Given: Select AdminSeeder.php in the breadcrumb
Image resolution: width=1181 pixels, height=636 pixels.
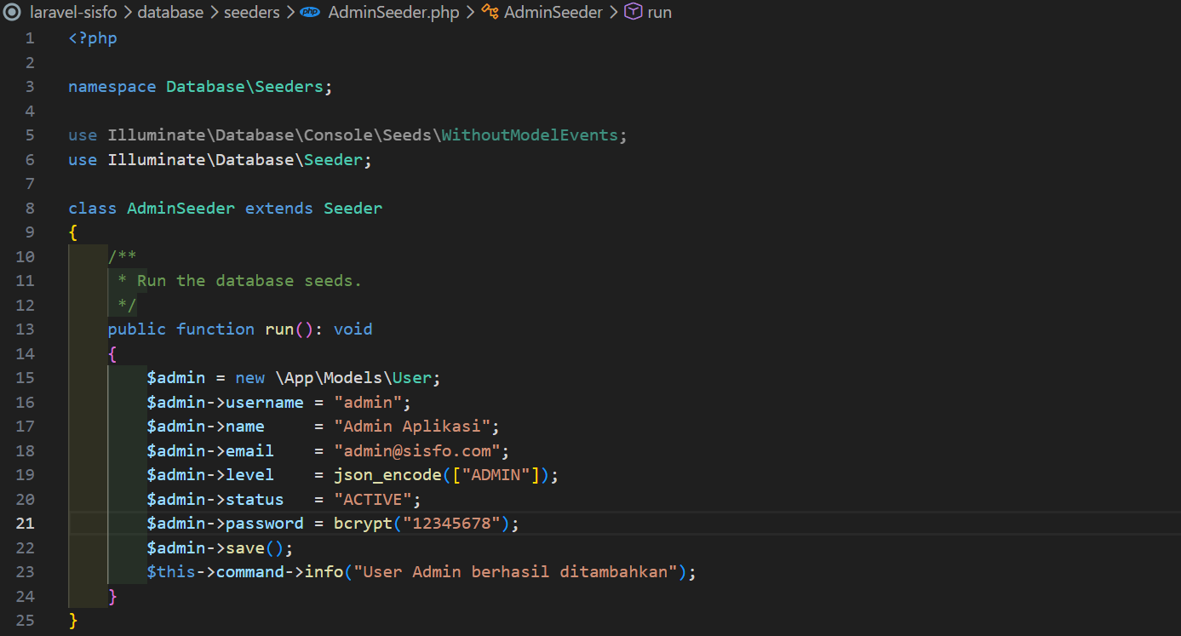Looking at the screenshot, I should [393, 12].
